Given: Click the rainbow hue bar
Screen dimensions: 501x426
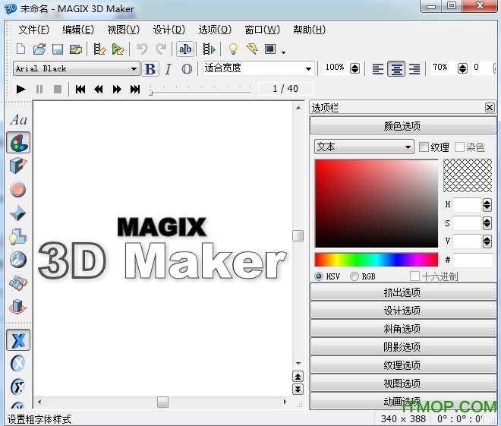Looking at the screenshot, I should (x=377, y=260).
